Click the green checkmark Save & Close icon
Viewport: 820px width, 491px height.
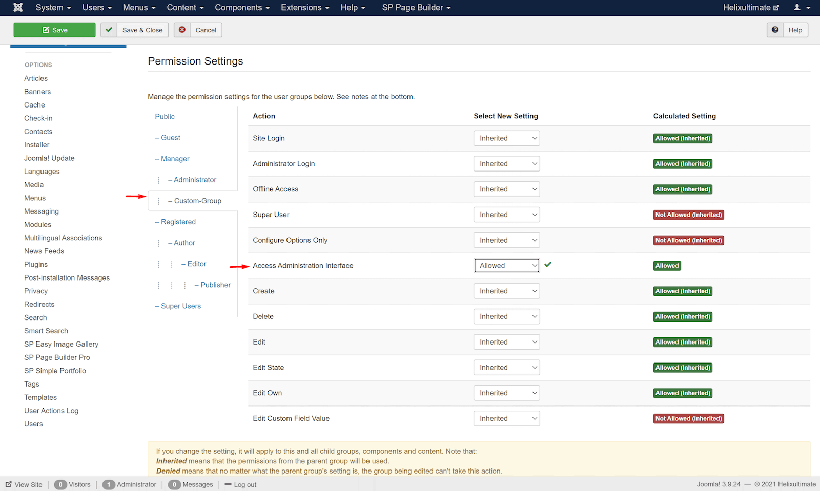click(109, 30)
